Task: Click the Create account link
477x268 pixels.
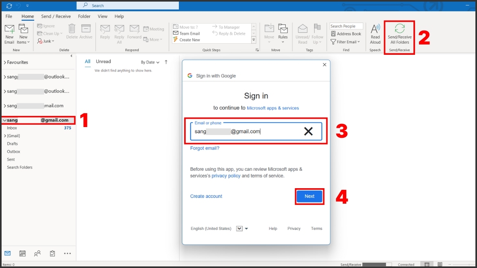Action: [x=206, y=196]
